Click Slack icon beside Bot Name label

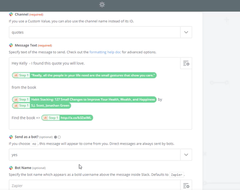pos(11,168)
